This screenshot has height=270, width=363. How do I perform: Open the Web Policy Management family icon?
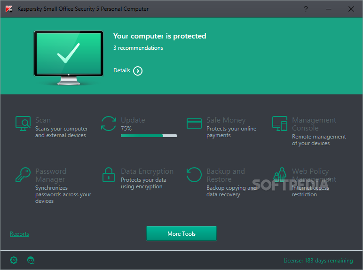tap(280, 175)
